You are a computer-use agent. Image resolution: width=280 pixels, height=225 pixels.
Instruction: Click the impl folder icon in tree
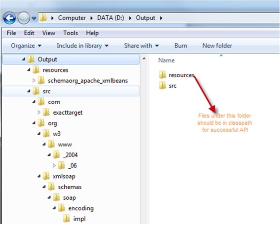coord(66,218)
